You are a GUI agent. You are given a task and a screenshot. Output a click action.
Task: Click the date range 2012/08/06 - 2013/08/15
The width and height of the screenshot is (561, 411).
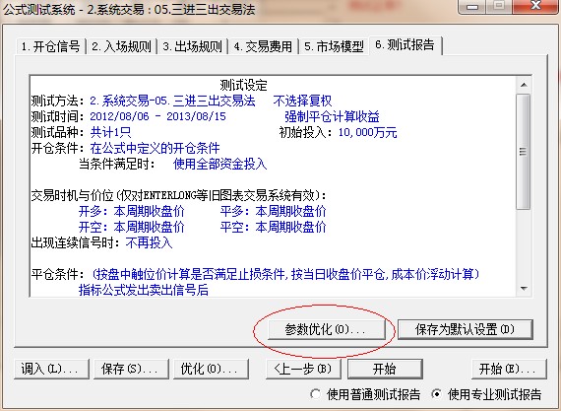point(157,116)
